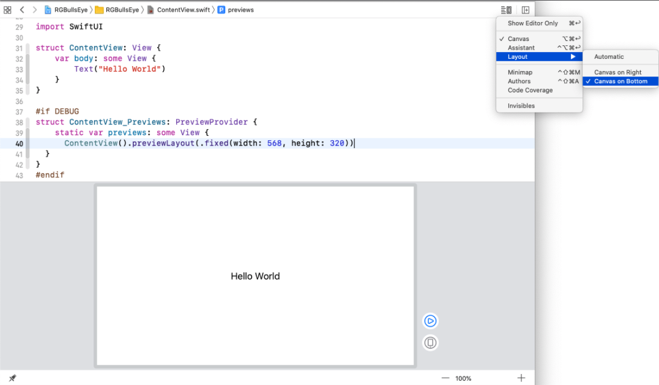Click line number 33 in gutter
Screen dimensions: 659x385
point(19,69)
